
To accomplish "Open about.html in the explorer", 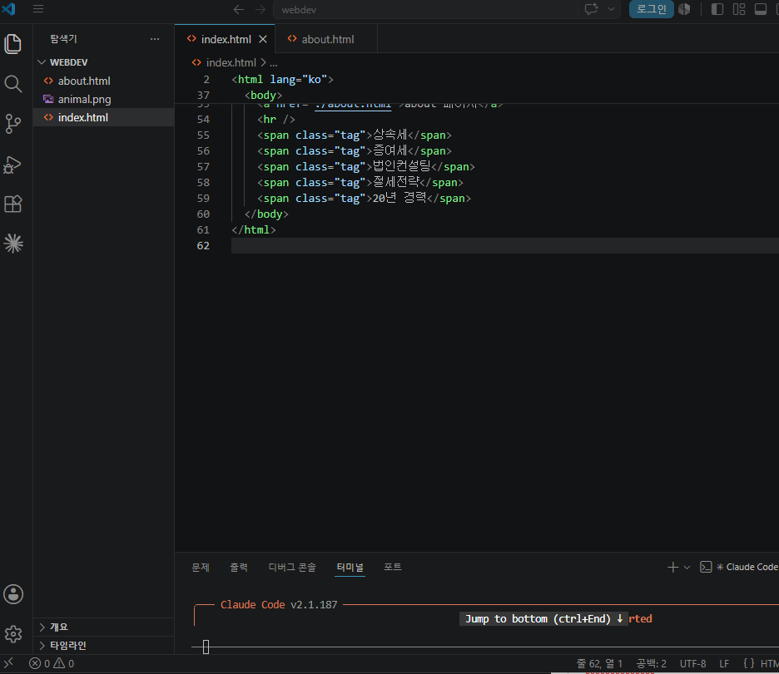I will [x=104, y=81].
